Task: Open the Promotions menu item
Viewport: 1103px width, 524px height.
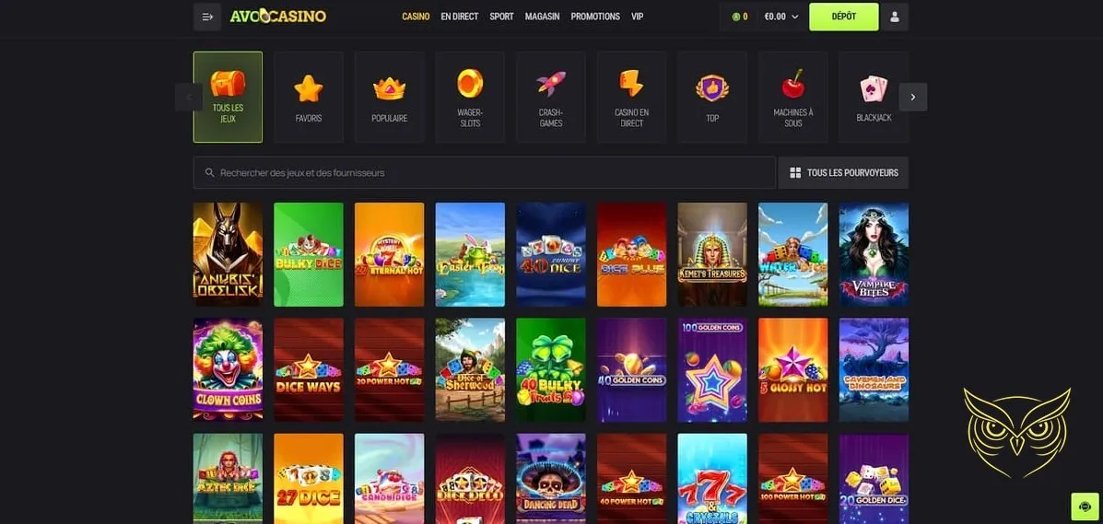Action: (595, 17)
